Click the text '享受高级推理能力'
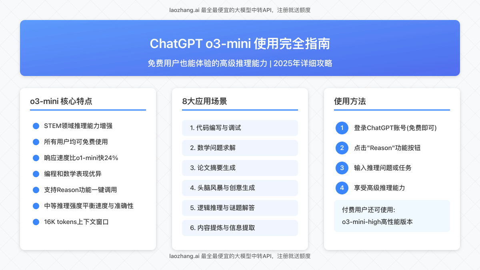Image resolution: width=480 pixels, height=270 pixels. (x=380, y=188)
